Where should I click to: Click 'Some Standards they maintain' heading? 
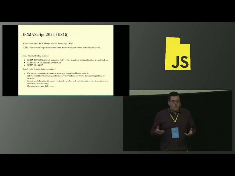36,56
